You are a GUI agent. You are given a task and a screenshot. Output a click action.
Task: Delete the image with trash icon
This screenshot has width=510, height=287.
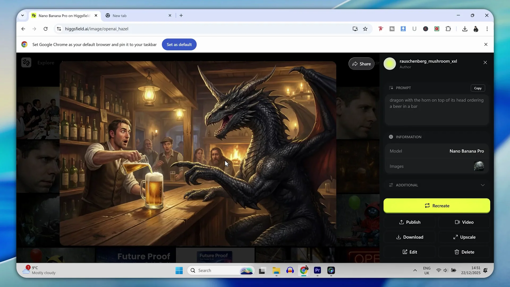tap(464, 252)
